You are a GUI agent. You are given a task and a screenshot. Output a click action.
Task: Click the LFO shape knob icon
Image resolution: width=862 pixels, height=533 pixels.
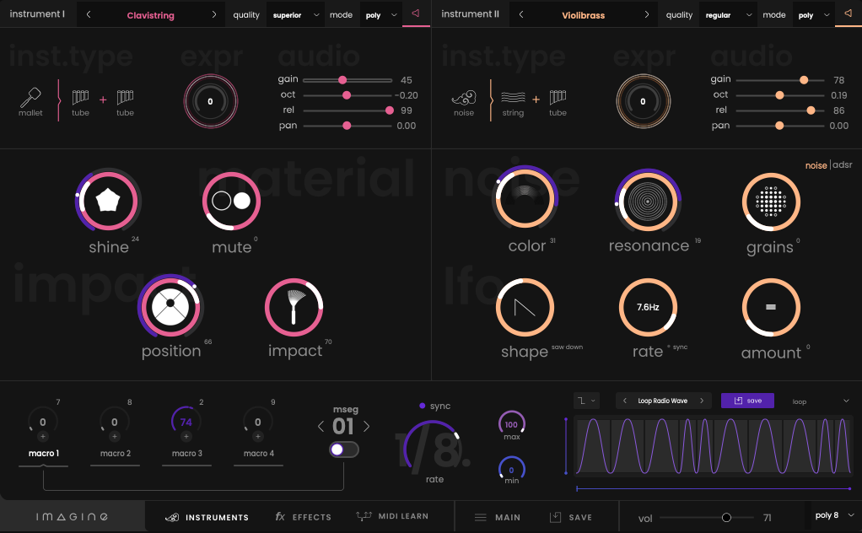point(525,307)
